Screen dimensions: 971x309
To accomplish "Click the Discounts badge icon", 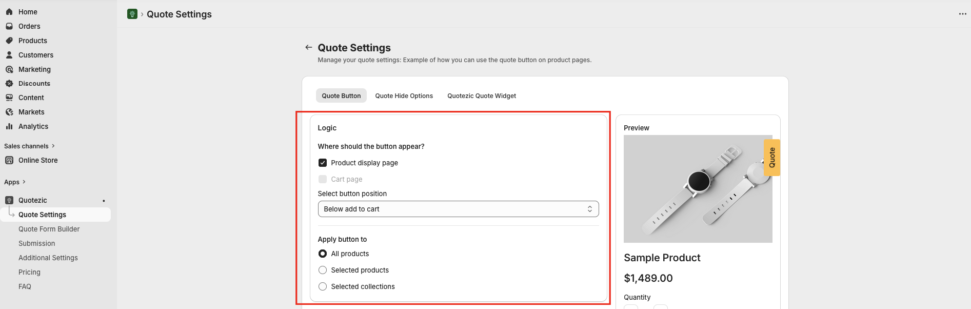I will 9,83.
